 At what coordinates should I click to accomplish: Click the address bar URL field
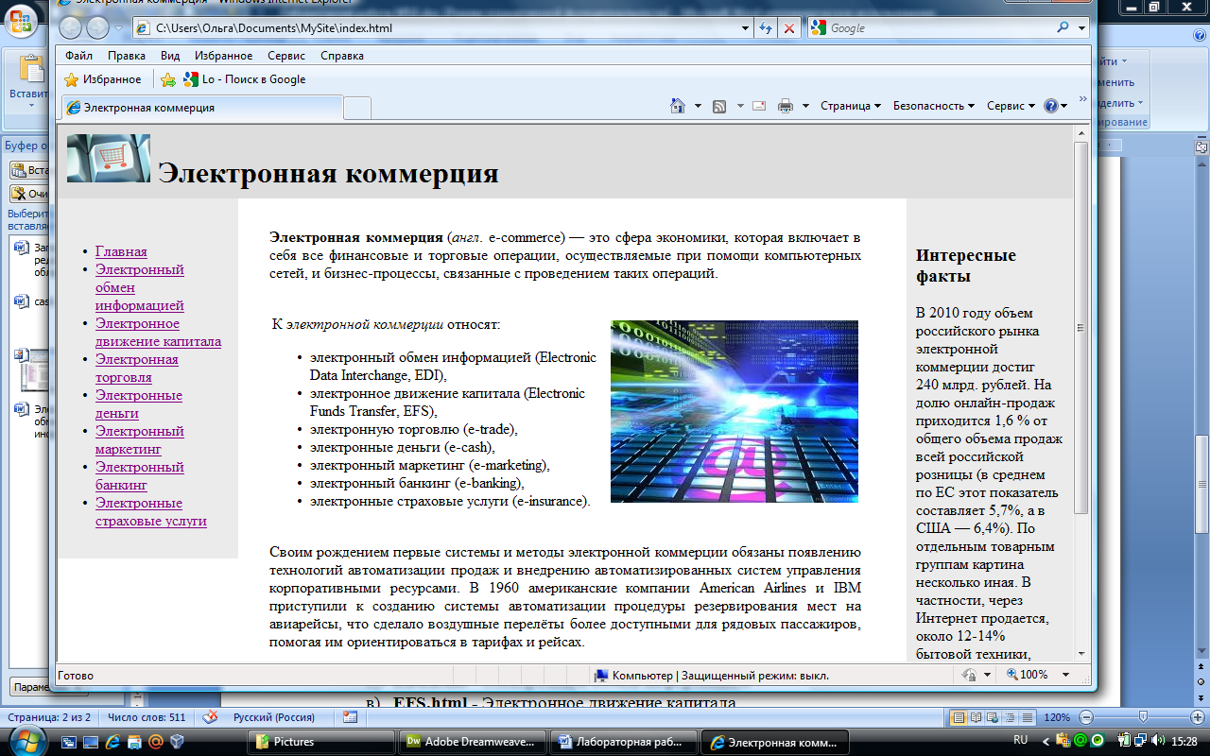pyautogui.click(x=435, y=28)
